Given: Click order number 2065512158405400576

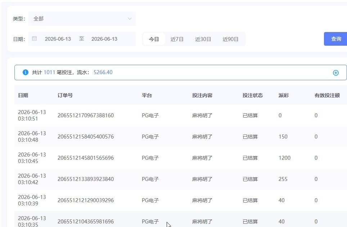Looking at the screenshot, I should click(x=86, y=137).
